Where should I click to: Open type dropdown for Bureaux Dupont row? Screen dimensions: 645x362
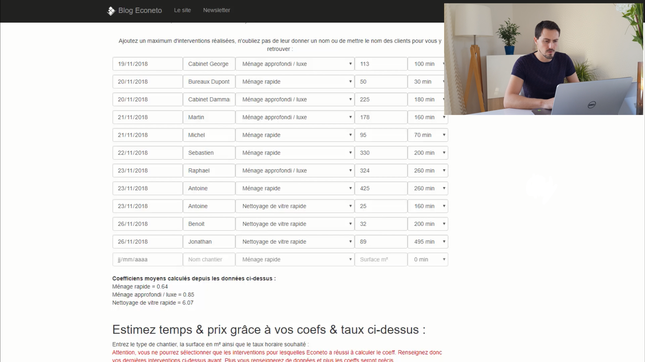click(x=295, y=81)
